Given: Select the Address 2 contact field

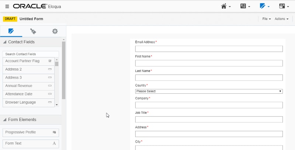Looking at the screenshot, I should tap(28, 69).
